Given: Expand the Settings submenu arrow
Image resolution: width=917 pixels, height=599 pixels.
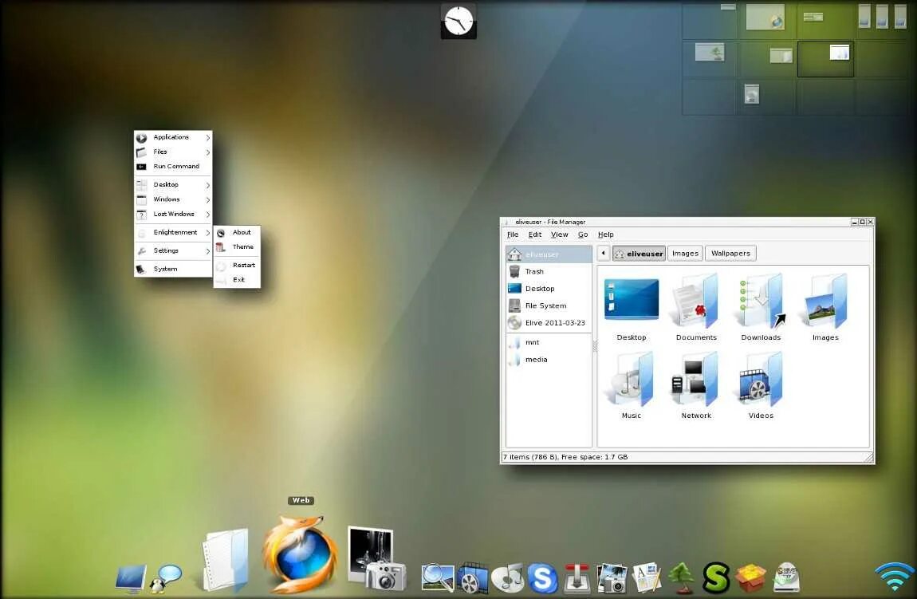Looking at the screenshot, I should pos(207,251).
